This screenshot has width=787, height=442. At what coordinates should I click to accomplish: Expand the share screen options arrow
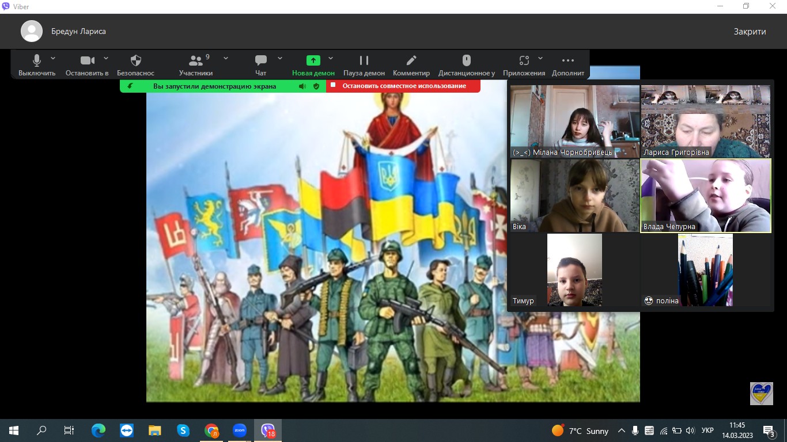pyautogui.click(x=331, y=58)
